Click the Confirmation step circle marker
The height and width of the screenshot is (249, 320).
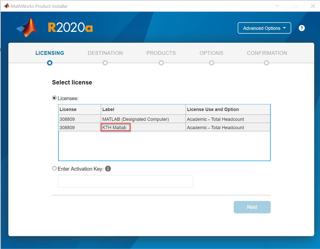[266, 63]
